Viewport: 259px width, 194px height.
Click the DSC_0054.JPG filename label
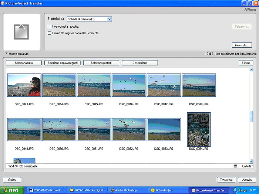(199, 149)
